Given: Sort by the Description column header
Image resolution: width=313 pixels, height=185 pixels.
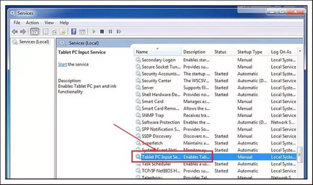Looking at the screenshot, I should [197, 52].
